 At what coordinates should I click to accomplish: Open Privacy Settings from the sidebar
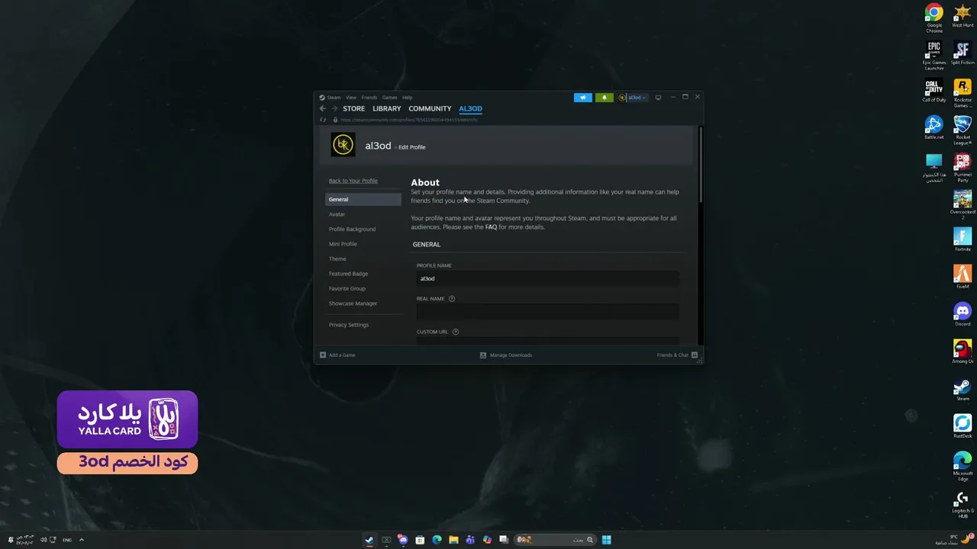(x=348, y=325)
